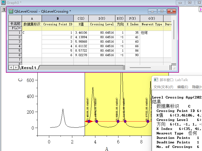Select the layer 1 icon on graph

[3, 10]
